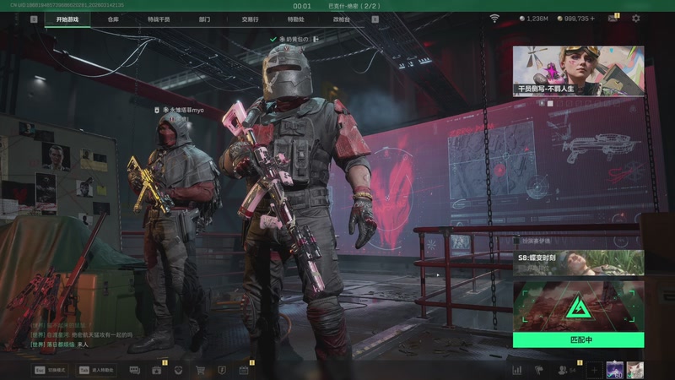Check the Wi-Fi network status icon

click(494, 19)
